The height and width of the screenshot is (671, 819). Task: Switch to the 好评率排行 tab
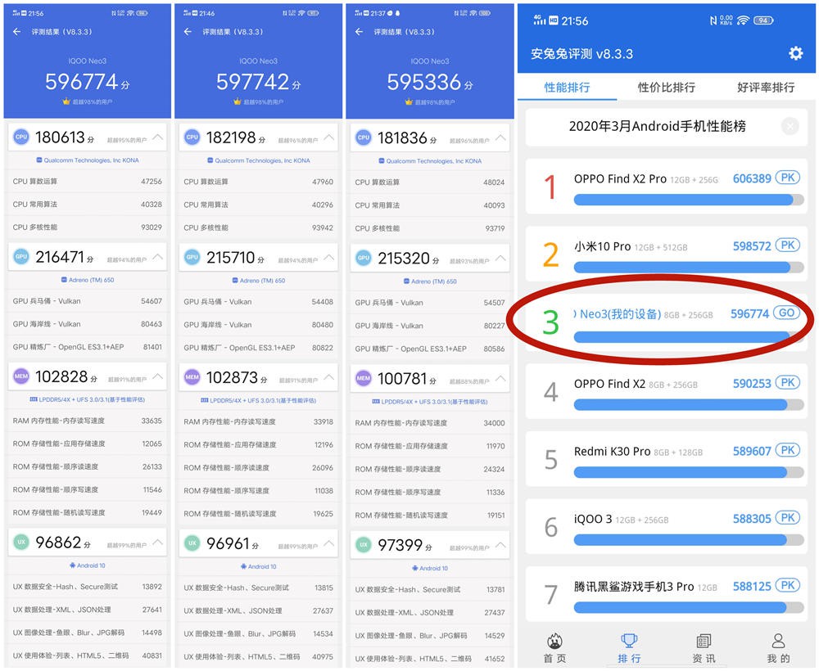coord(766,87)
